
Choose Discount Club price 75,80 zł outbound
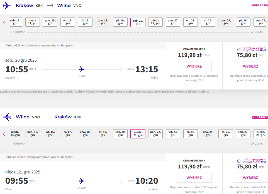250,66
